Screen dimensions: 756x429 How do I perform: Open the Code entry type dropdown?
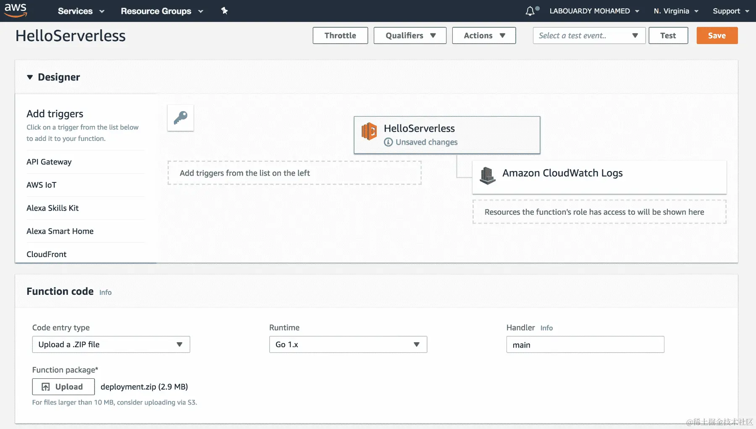point(111,344)
